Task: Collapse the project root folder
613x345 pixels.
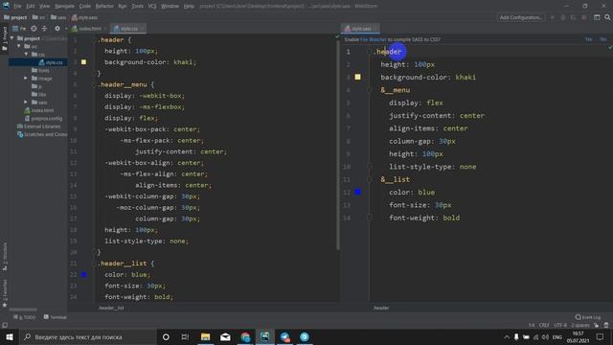Action: pos(12,38)
